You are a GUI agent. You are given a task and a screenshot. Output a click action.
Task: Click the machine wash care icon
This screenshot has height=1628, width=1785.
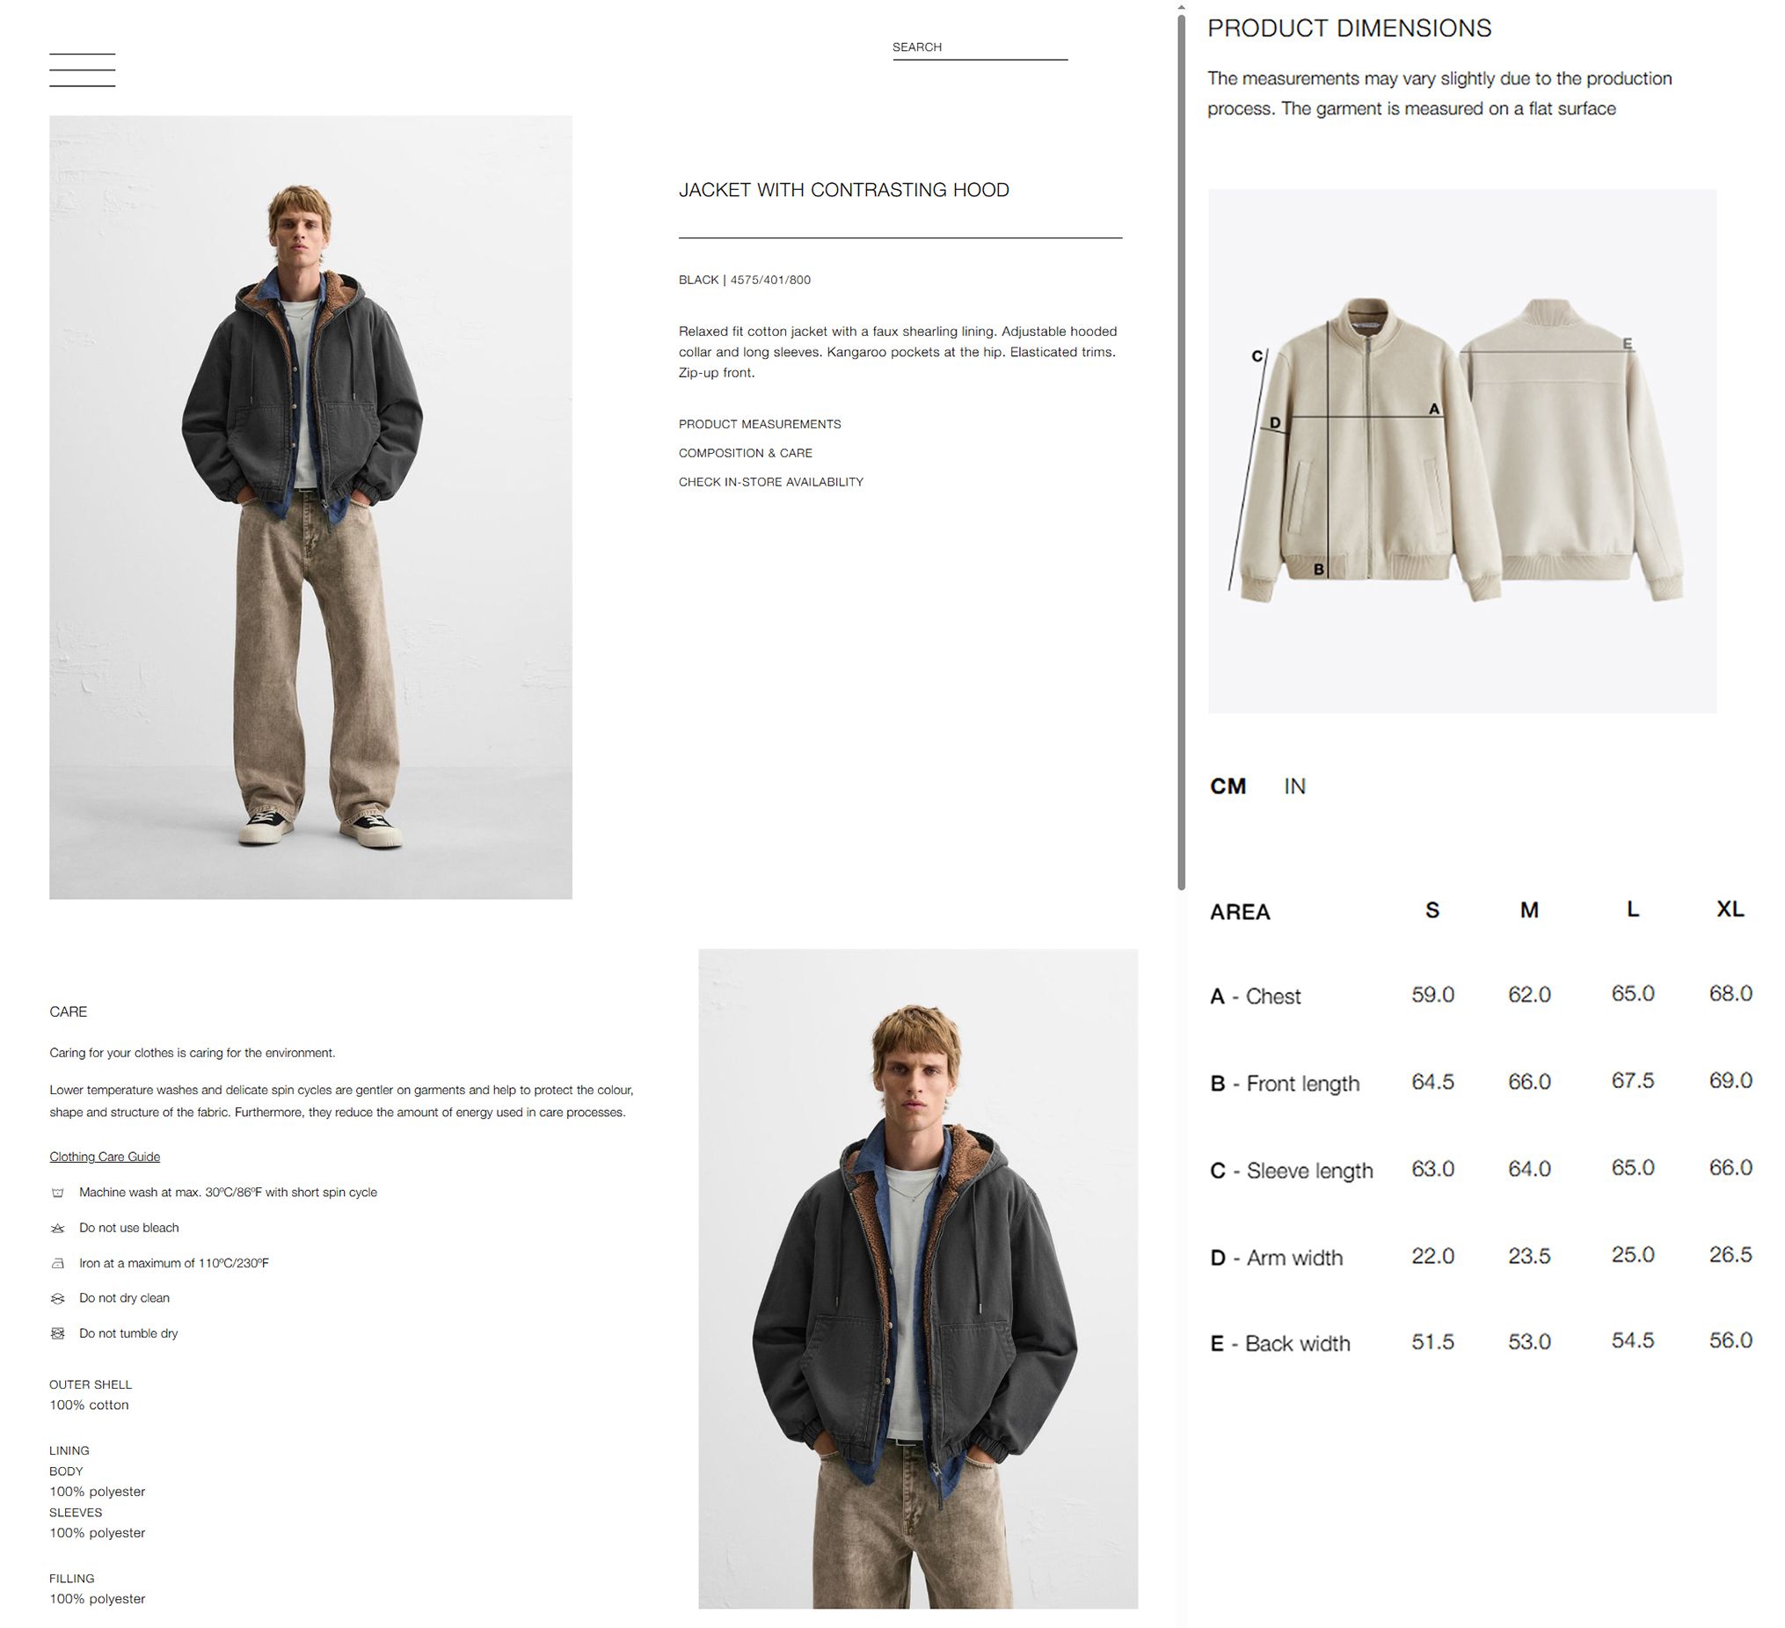[x=57, y=1193]
